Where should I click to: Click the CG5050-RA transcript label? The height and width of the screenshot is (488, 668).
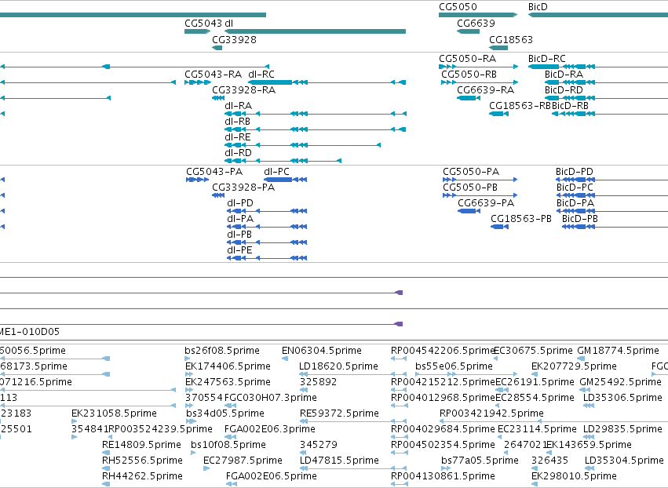[x=467, y=58]
